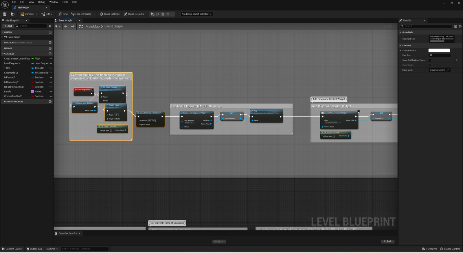463x253 pixels.
Task: Start Play simulation with the green play icon
Action: (153, 14)
